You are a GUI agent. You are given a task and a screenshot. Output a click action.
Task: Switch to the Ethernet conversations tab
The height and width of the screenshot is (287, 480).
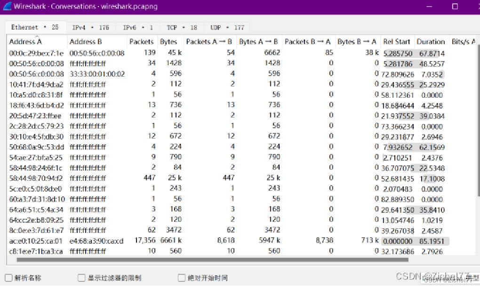click(35, 27)
